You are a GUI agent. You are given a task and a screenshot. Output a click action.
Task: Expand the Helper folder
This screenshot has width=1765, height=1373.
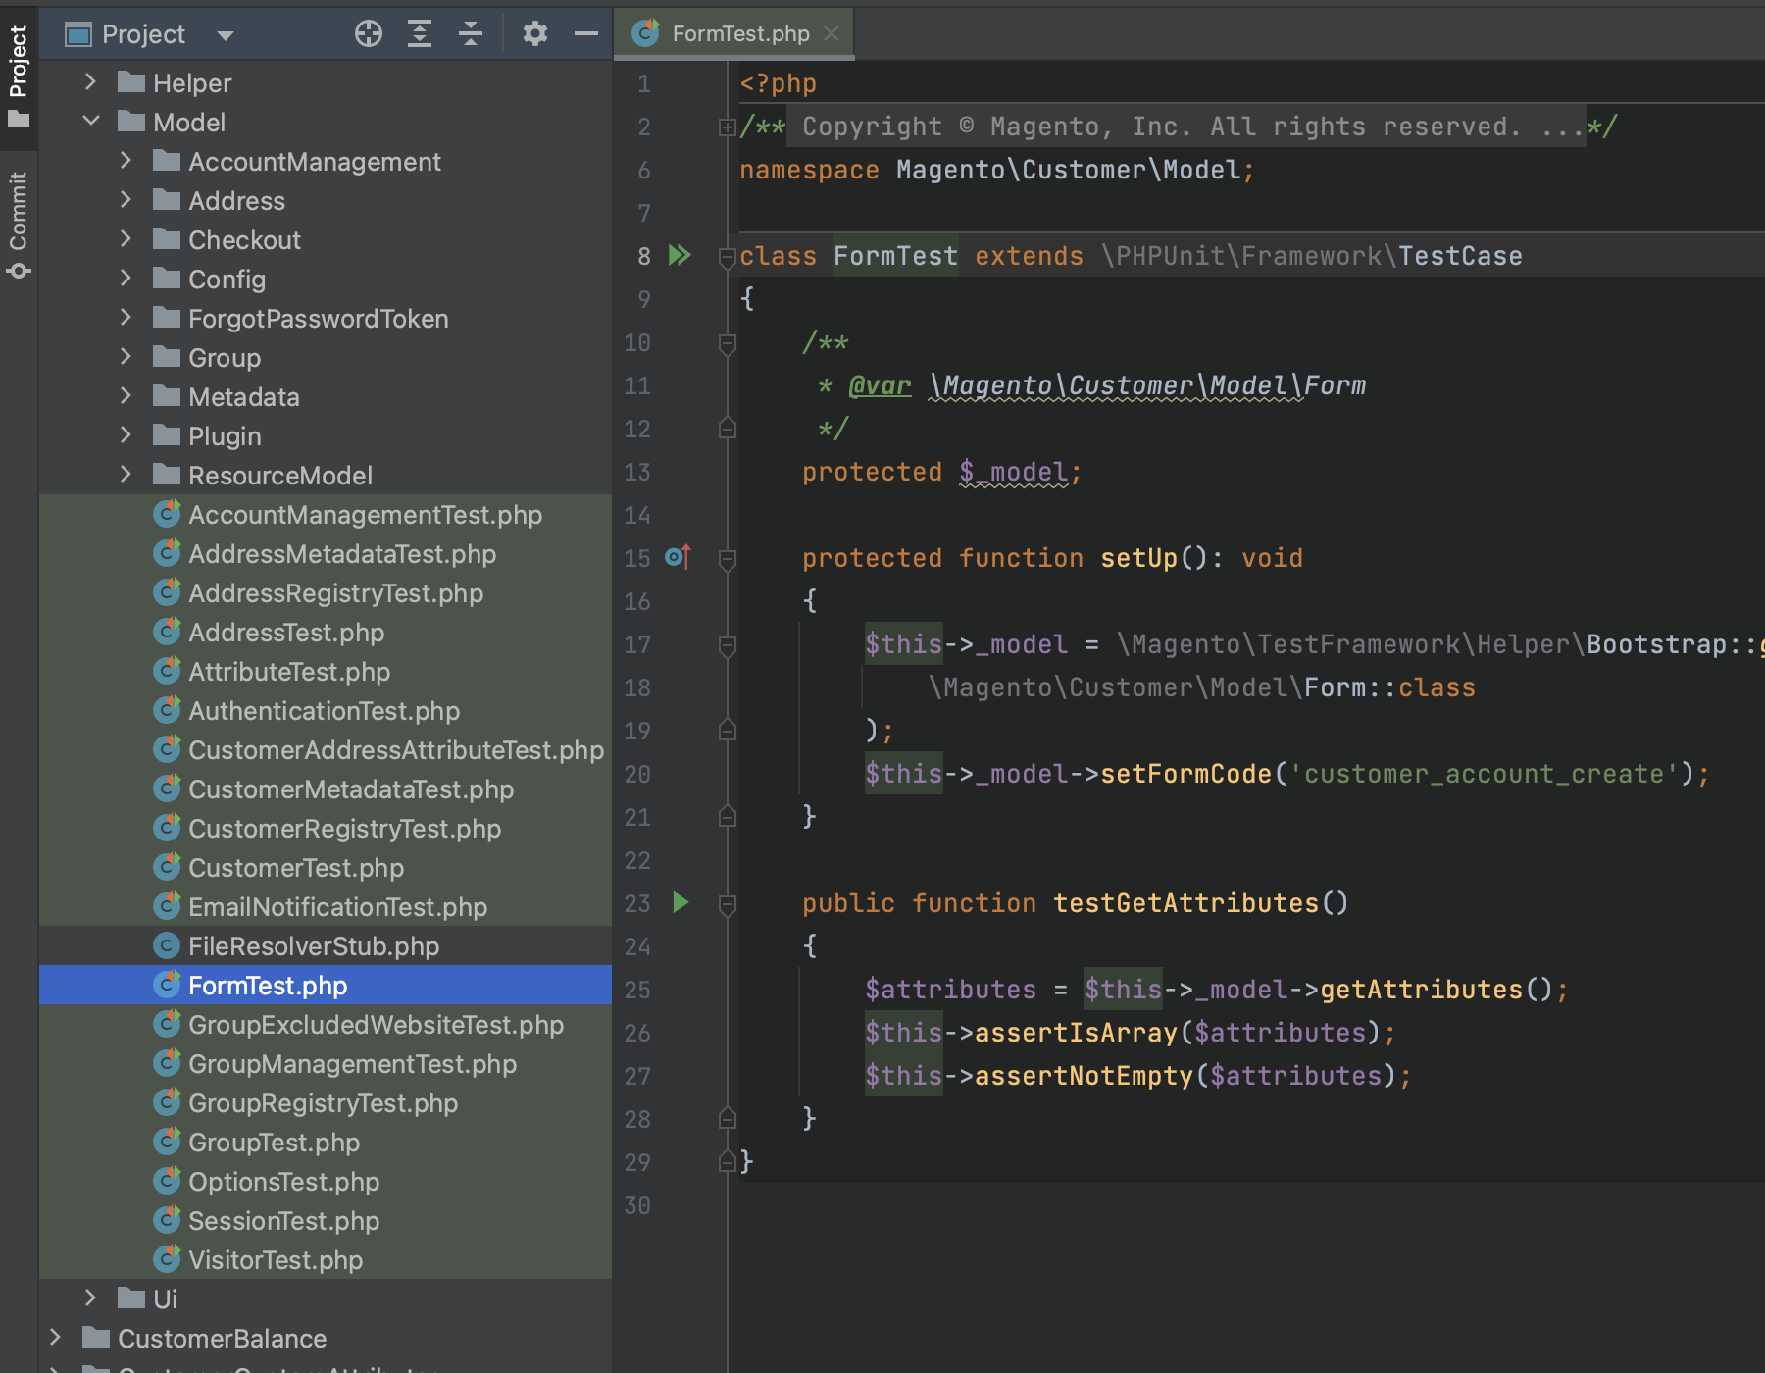(90, 82)
